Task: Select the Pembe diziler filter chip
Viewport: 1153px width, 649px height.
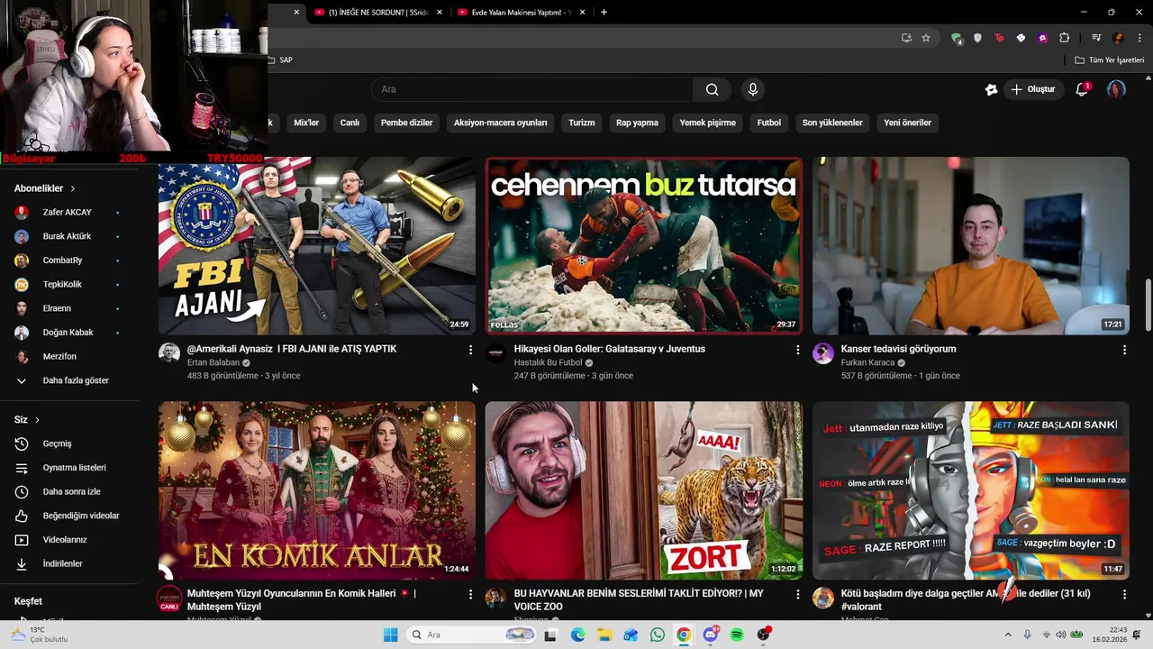Action: point(406,123)
